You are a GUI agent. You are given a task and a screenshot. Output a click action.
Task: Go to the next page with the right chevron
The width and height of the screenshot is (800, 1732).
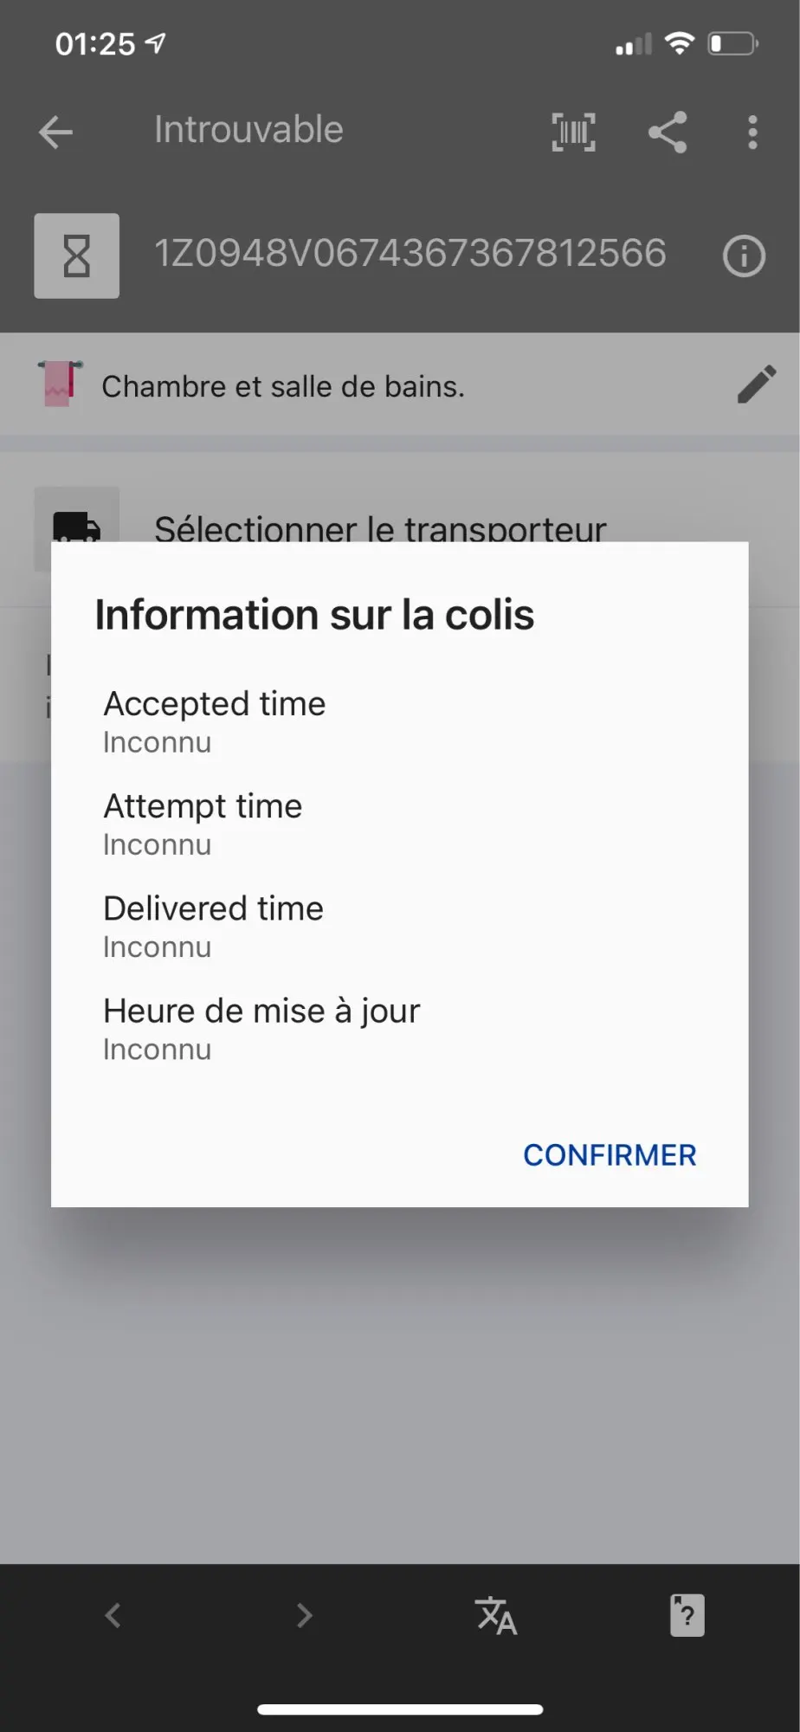pyautogui.click(x=304, y=1616)
